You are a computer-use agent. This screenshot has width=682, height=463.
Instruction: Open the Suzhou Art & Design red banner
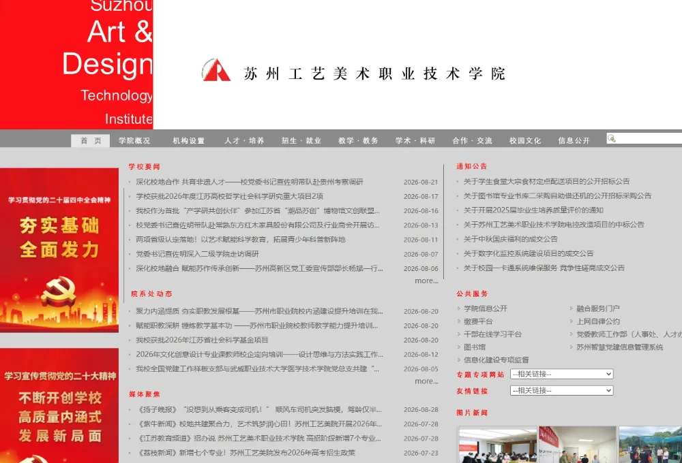(76, 64)
